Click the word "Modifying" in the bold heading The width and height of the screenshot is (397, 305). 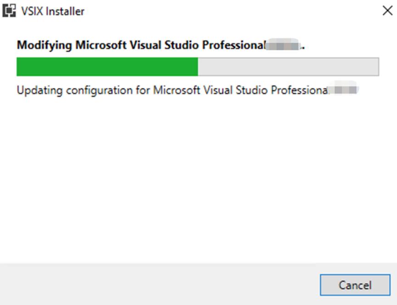[45, 45]
